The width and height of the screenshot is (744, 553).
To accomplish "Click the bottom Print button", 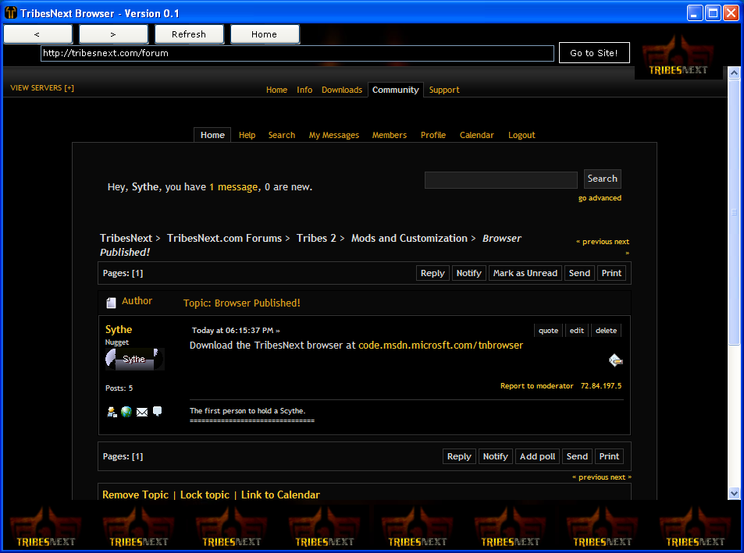I will point(609,456).
